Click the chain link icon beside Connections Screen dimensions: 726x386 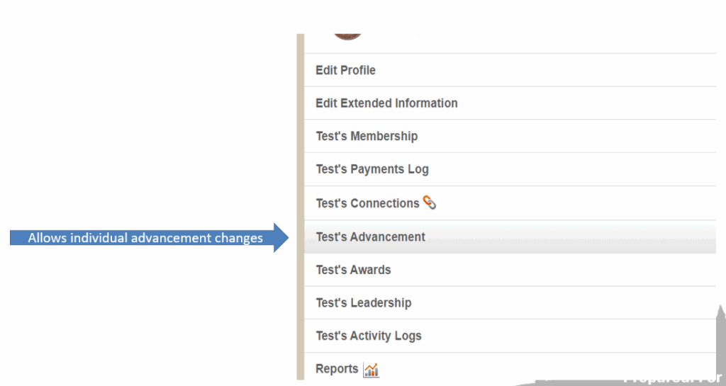tap(429, 203)
